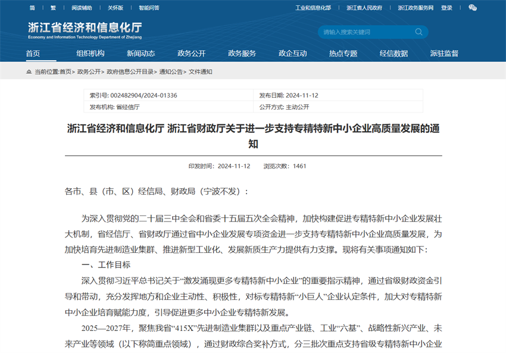This screenshot has width=506, height=353.
Task: Go to 政务公开 in the breadcrumb
Action: point(89,71)
